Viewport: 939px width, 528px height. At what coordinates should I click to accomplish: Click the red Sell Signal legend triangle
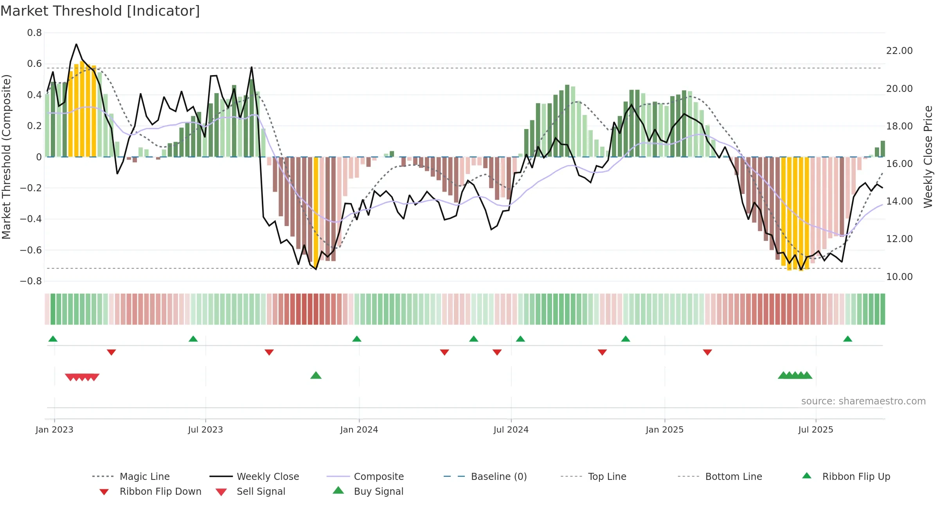[x=221, y=492]
